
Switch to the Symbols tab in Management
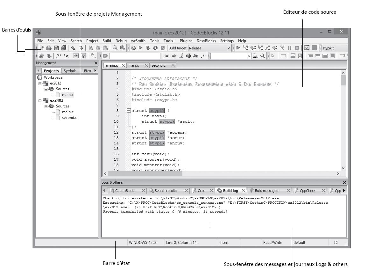(x=70, y=71)
